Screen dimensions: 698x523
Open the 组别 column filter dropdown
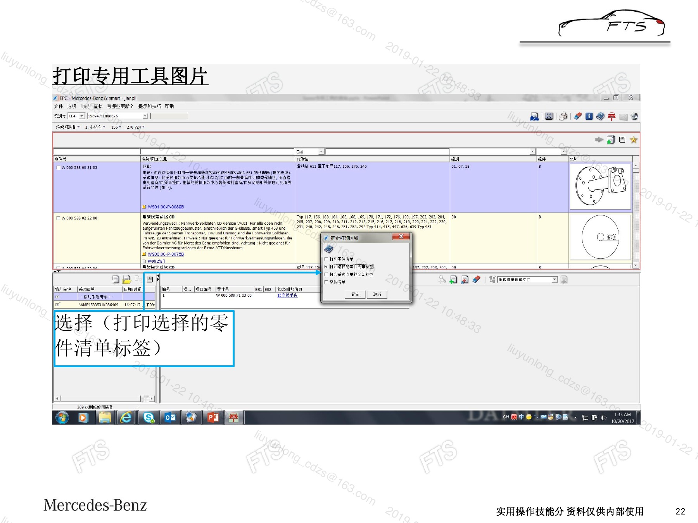coord(532,151)
